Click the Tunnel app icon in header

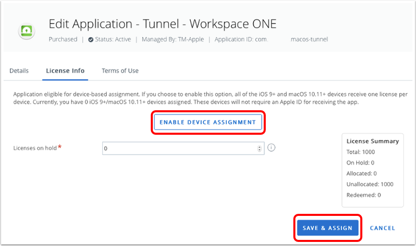click(26, 32)
